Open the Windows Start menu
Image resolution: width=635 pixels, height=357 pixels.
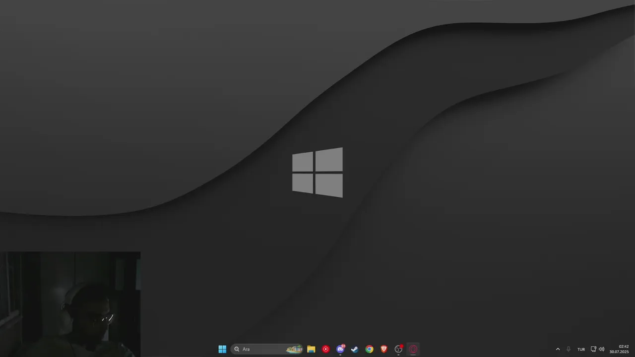[222, 349]
